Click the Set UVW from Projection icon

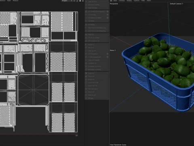[86, 11]
